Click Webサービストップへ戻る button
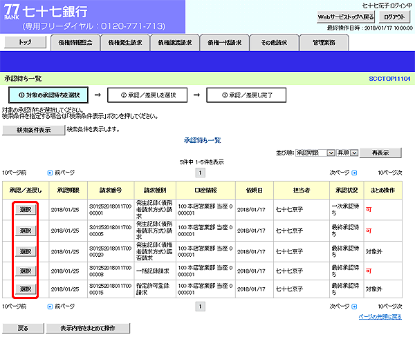 pyautogui.click(x=346, y=17)
